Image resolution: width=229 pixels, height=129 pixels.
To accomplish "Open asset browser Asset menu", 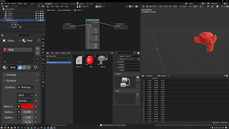I will pyautogui.click(x=68, y=53).
